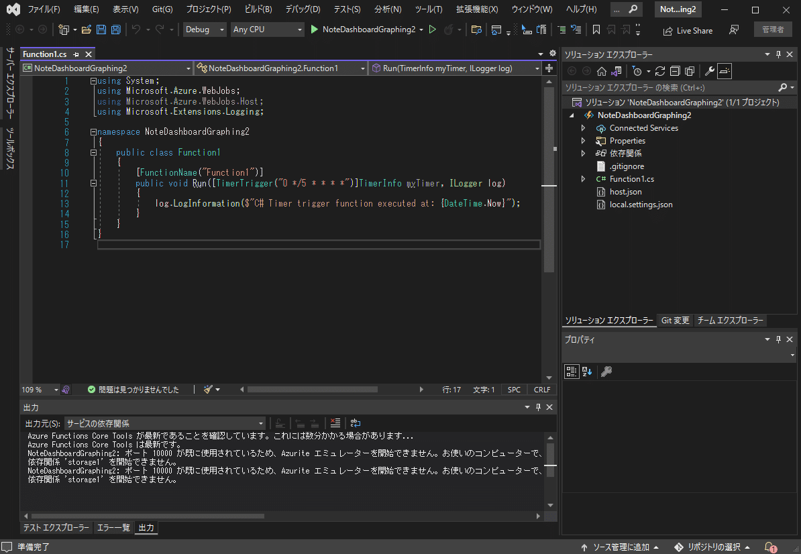Click the editor settings gear icon
The height and width of the screenshot is (554, 801).
[x=552, y=53]
